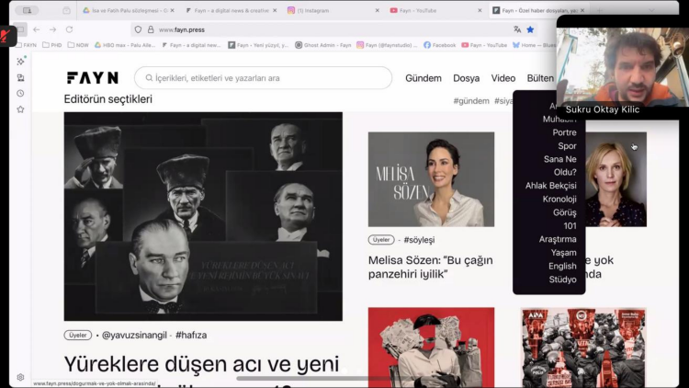The width and height of the screenshot is (689, 388).
Task: Click the FAYN logo
Action: [92, 78]
